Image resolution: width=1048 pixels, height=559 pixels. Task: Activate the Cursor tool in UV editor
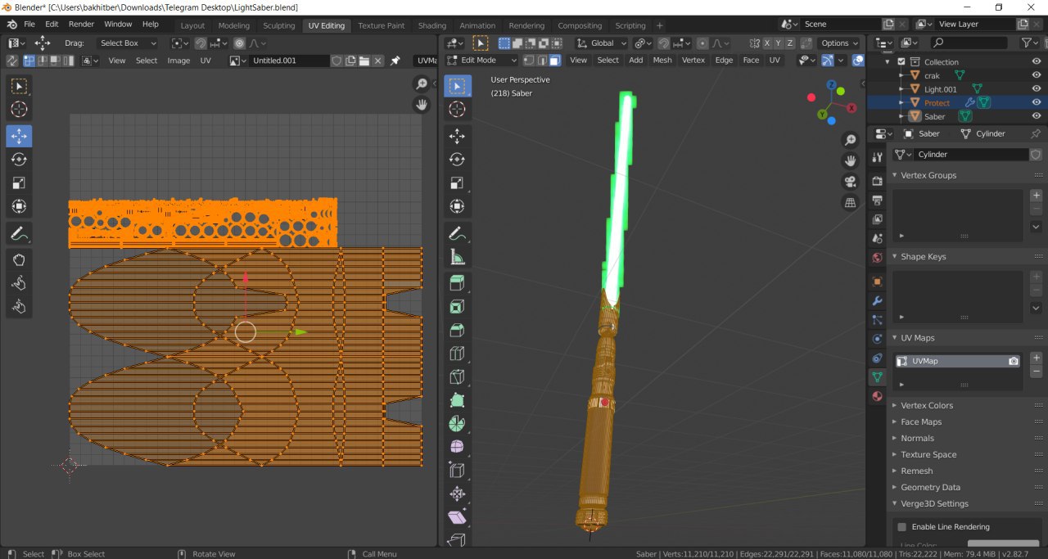pos(20,110)
